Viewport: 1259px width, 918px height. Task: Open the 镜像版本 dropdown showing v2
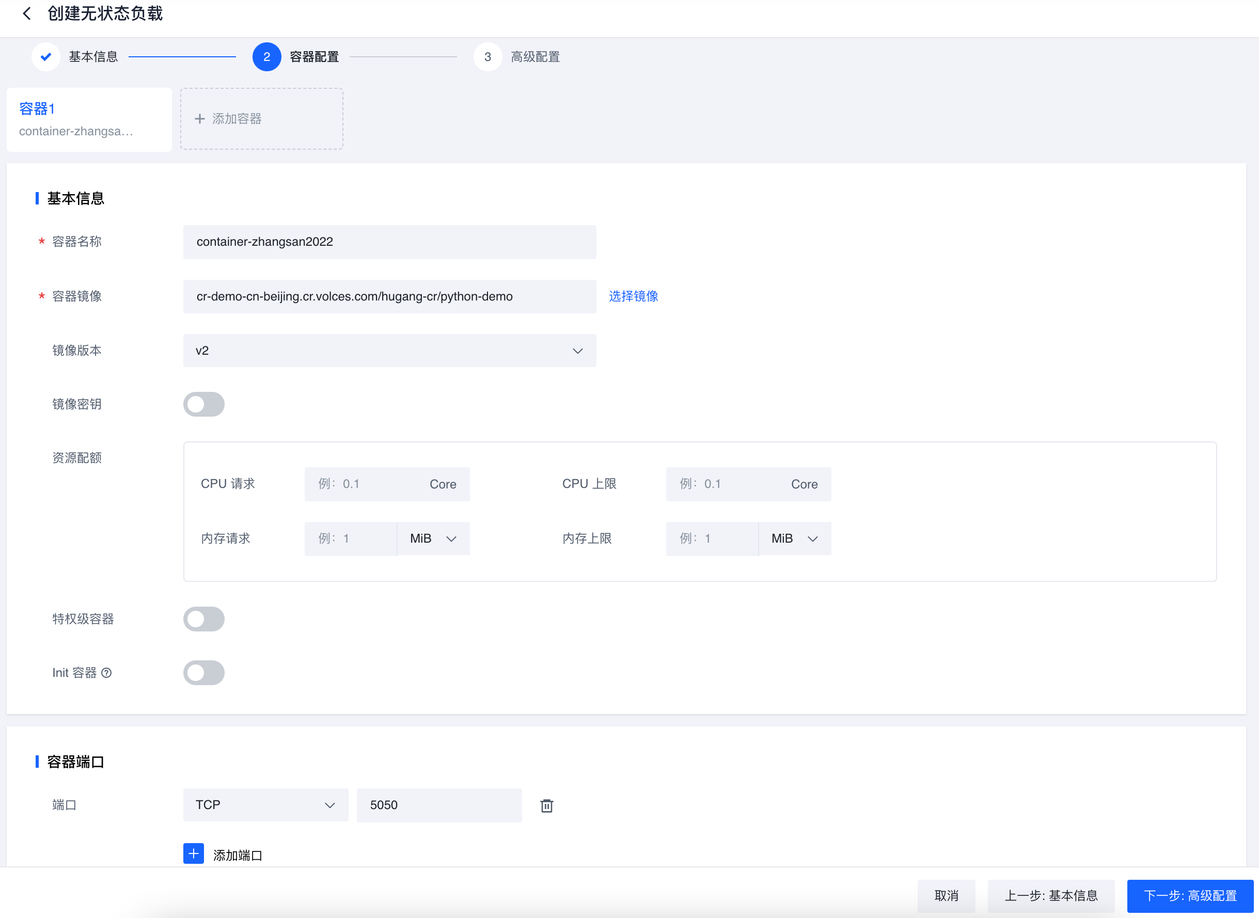pyautogui.click(x=389, y=351)
